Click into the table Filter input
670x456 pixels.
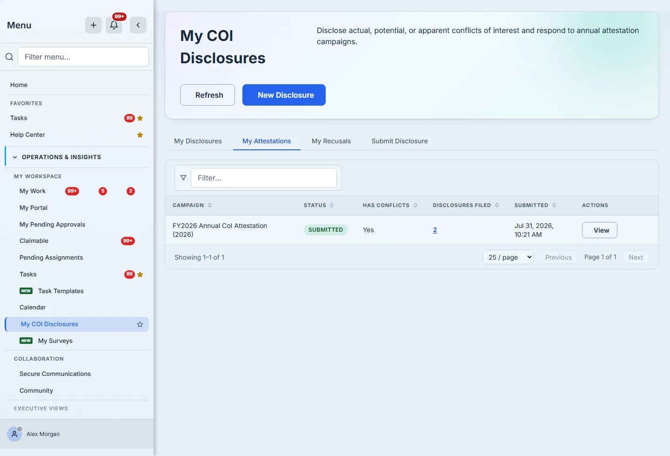point(264,178)
